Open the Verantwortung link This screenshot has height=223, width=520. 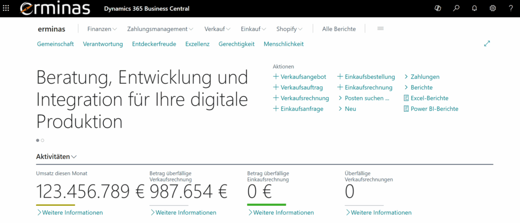[103, 44]
